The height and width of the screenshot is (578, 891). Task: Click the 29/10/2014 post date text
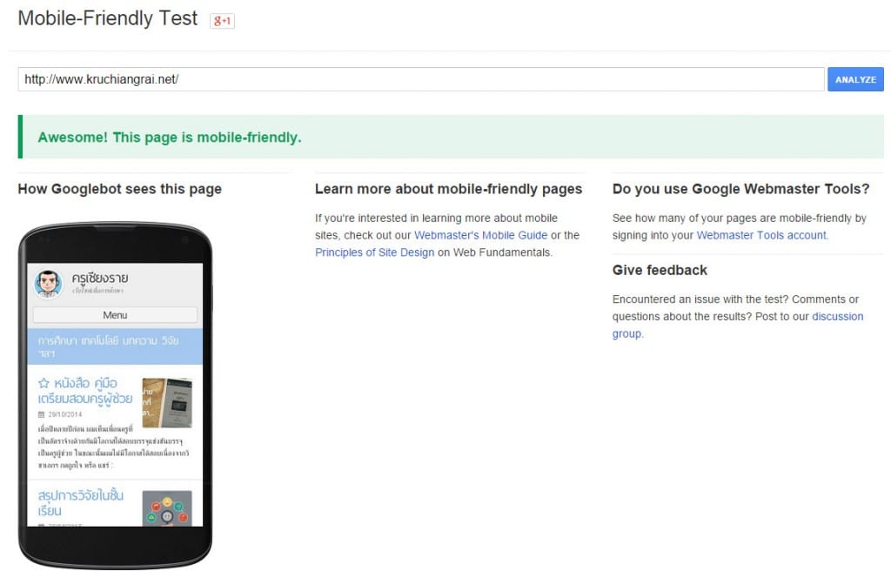(64, 414)
